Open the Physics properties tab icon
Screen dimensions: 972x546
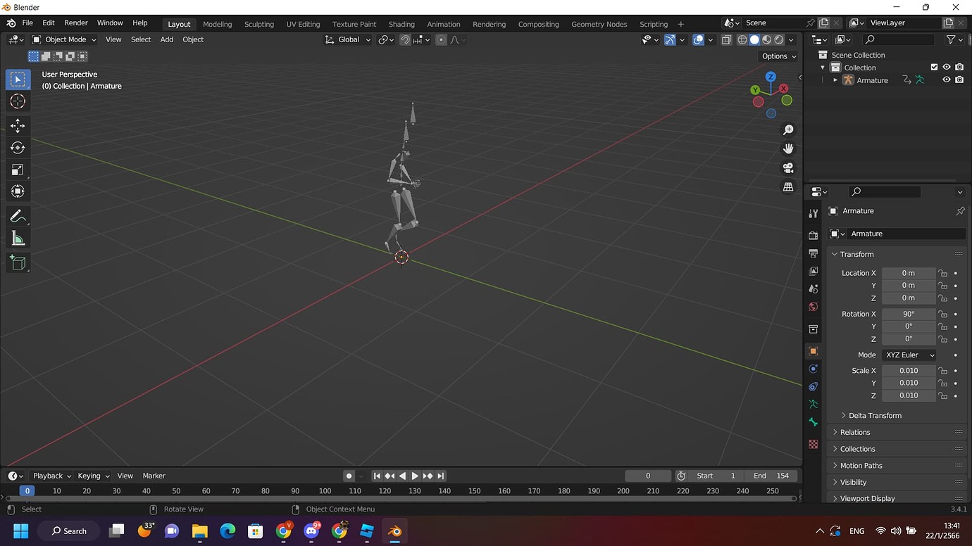click(x=814, y=369)
